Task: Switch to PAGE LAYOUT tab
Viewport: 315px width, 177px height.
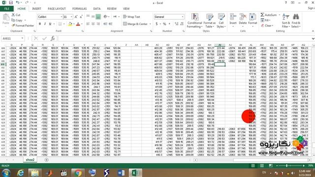Action: tap(57, 9)
